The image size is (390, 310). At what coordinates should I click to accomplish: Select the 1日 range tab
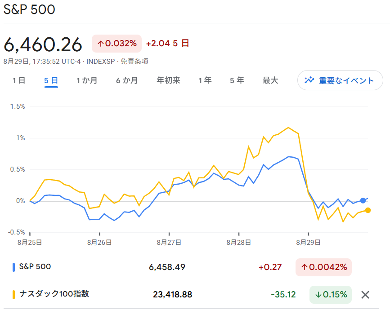click(19, 80)
